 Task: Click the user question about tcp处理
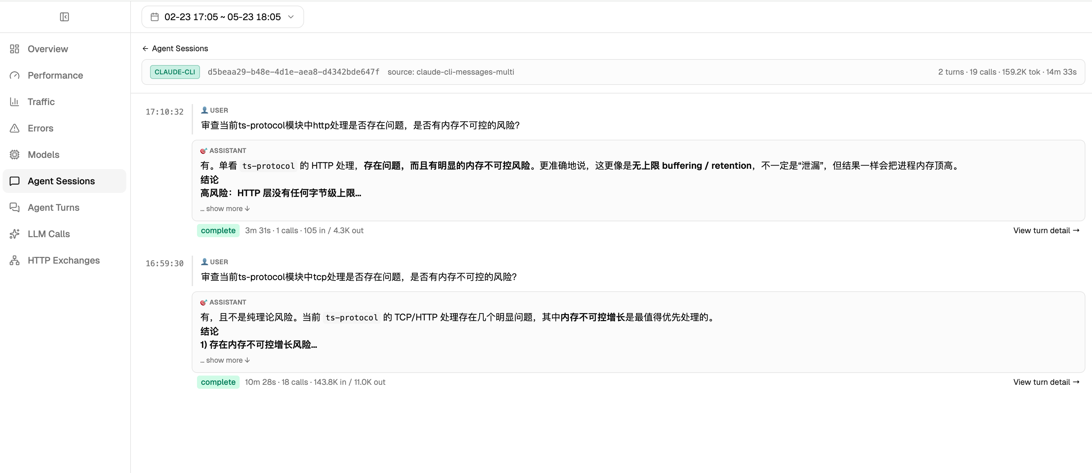359,277
